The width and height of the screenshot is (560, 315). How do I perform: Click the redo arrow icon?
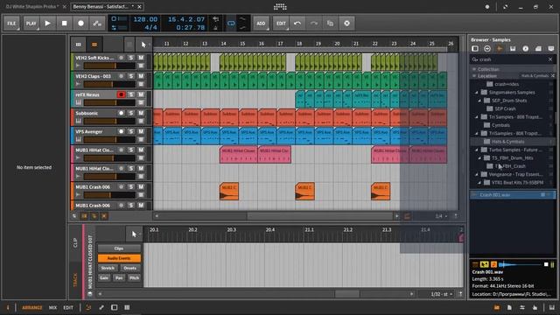[313, 24]
